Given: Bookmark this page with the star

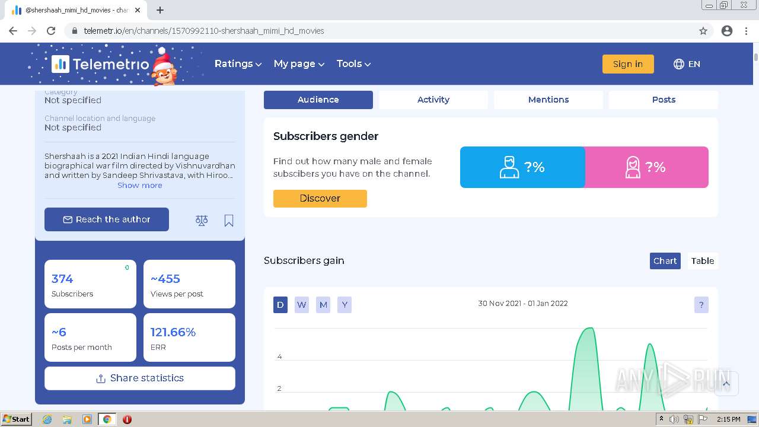Looking at the screenshot, I should (703, 31).
